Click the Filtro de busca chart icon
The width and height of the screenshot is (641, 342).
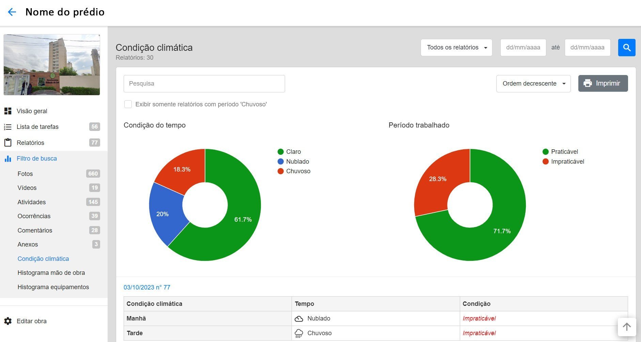(8, 159)
